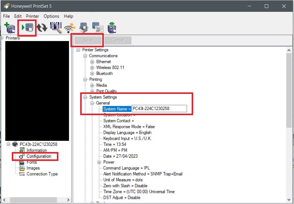Select Display Language = English setting
Image resolution: width=294 pixels, height=204 pixels.
tap(127, 133)
